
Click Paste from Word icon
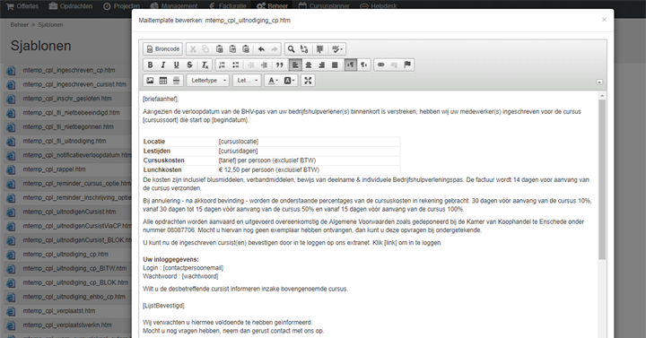246,49
